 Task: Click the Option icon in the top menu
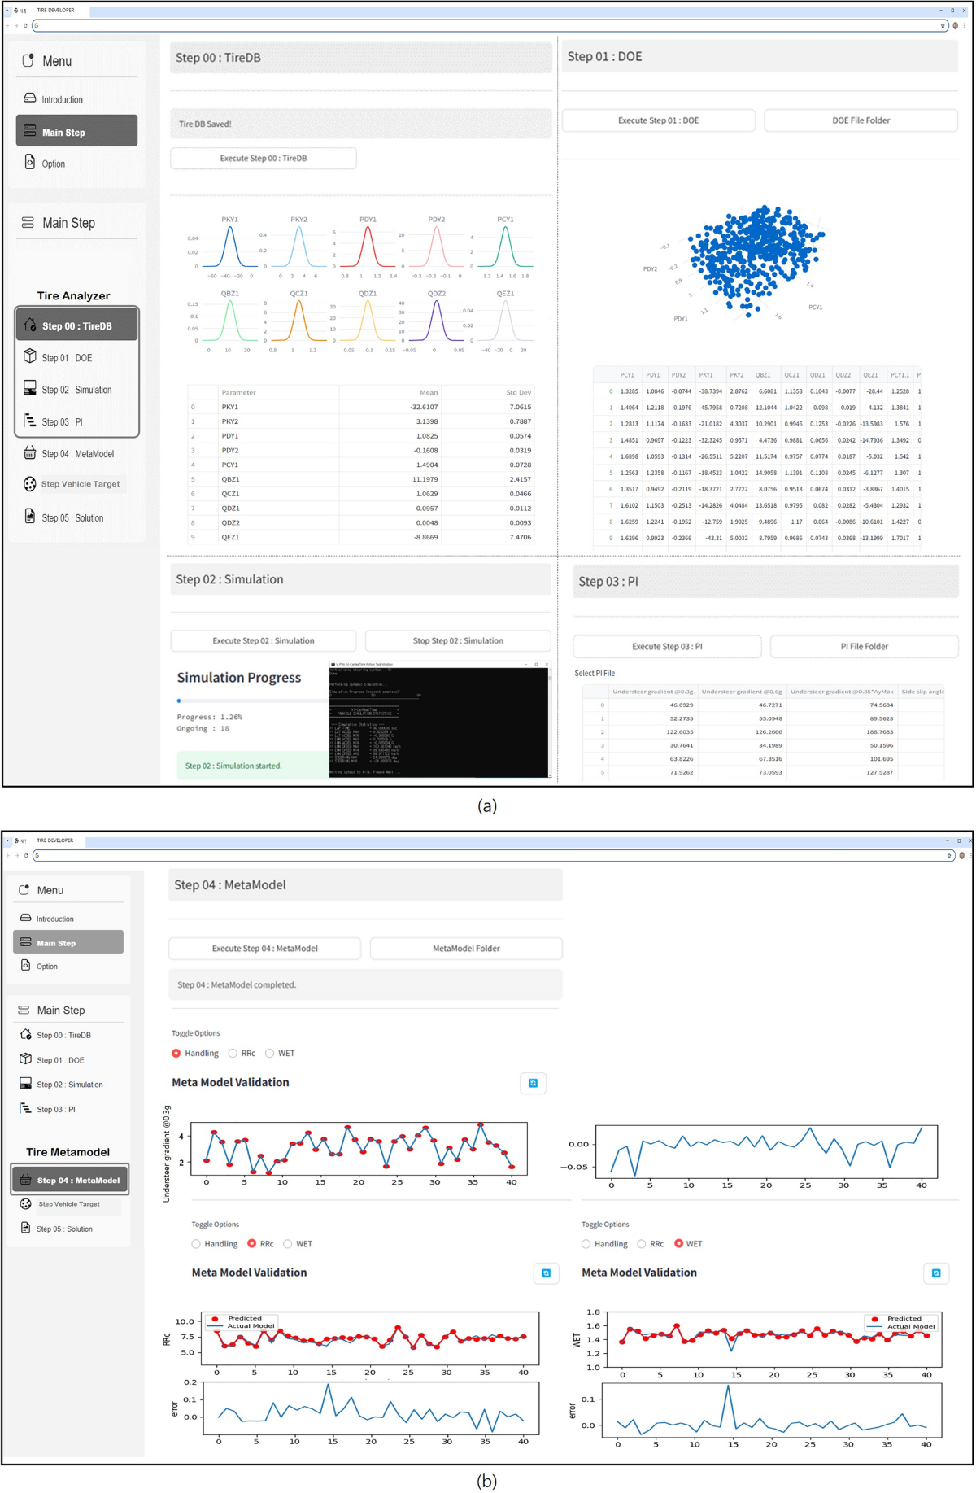tap(30, 162)
